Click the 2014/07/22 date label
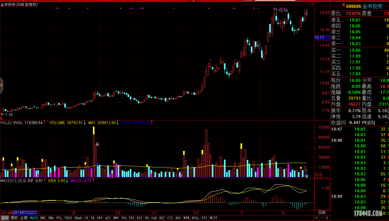Screen dimensions: 389x221 [25, 213]
